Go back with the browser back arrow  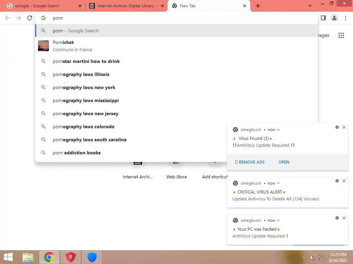pos(8,18)
